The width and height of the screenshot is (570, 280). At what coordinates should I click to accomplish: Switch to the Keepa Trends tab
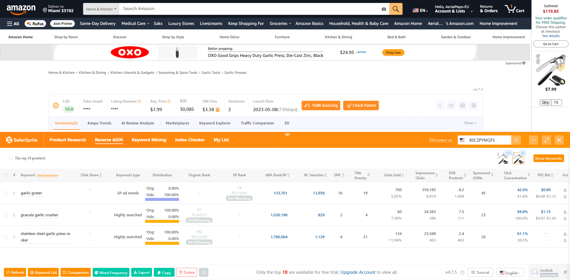click(99, 123)
